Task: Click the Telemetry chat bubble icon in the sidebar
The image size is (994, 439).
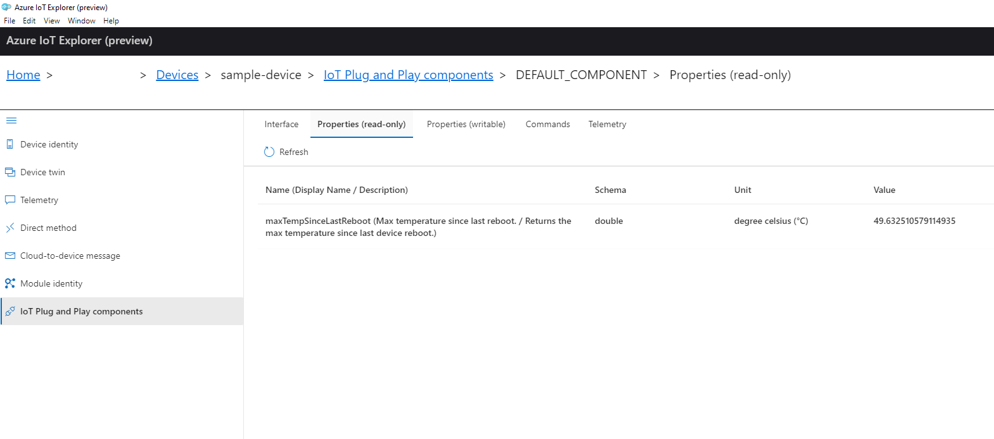Action: (10, 200)
